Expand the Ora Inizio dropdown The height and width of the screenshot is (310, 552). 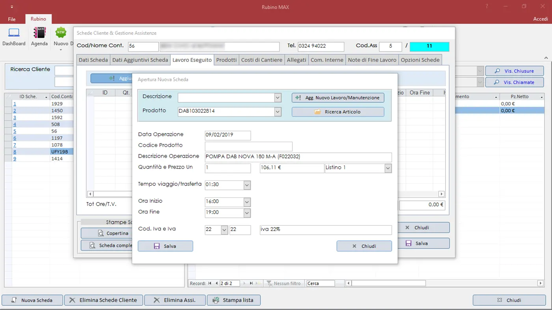coord(247,202)
